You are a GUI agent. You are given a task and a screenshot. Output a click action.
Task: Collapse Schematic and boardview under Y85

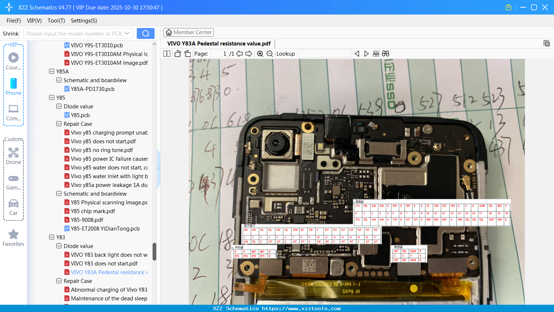pyautogui.click(x=59, y=194)
